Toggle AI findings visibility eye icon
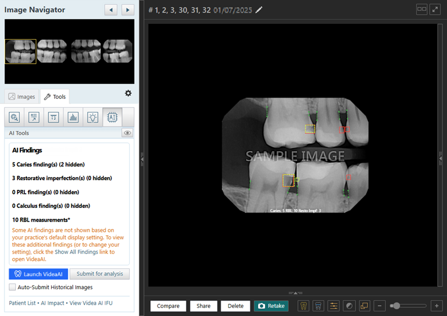 (128, 133)
